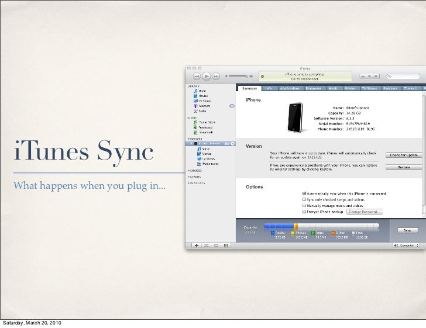
Task: Open the Summary tab
Action: pos(249,88)
